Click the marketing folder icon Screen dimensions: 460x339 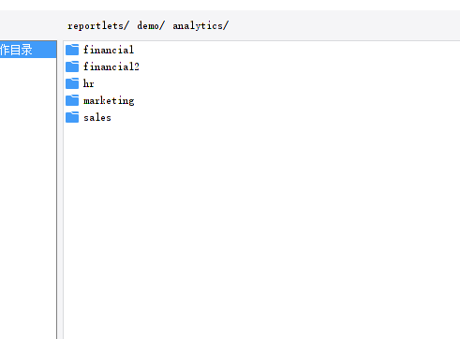click(72, 100)
